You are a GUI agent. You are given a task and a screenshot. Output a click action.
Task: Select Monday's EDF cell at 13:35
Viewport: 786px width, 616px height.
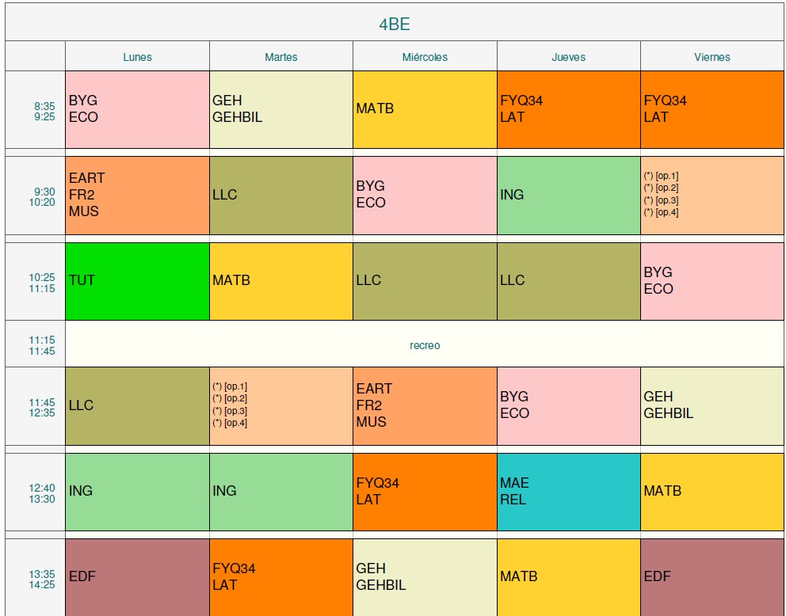tap(137, 576)
